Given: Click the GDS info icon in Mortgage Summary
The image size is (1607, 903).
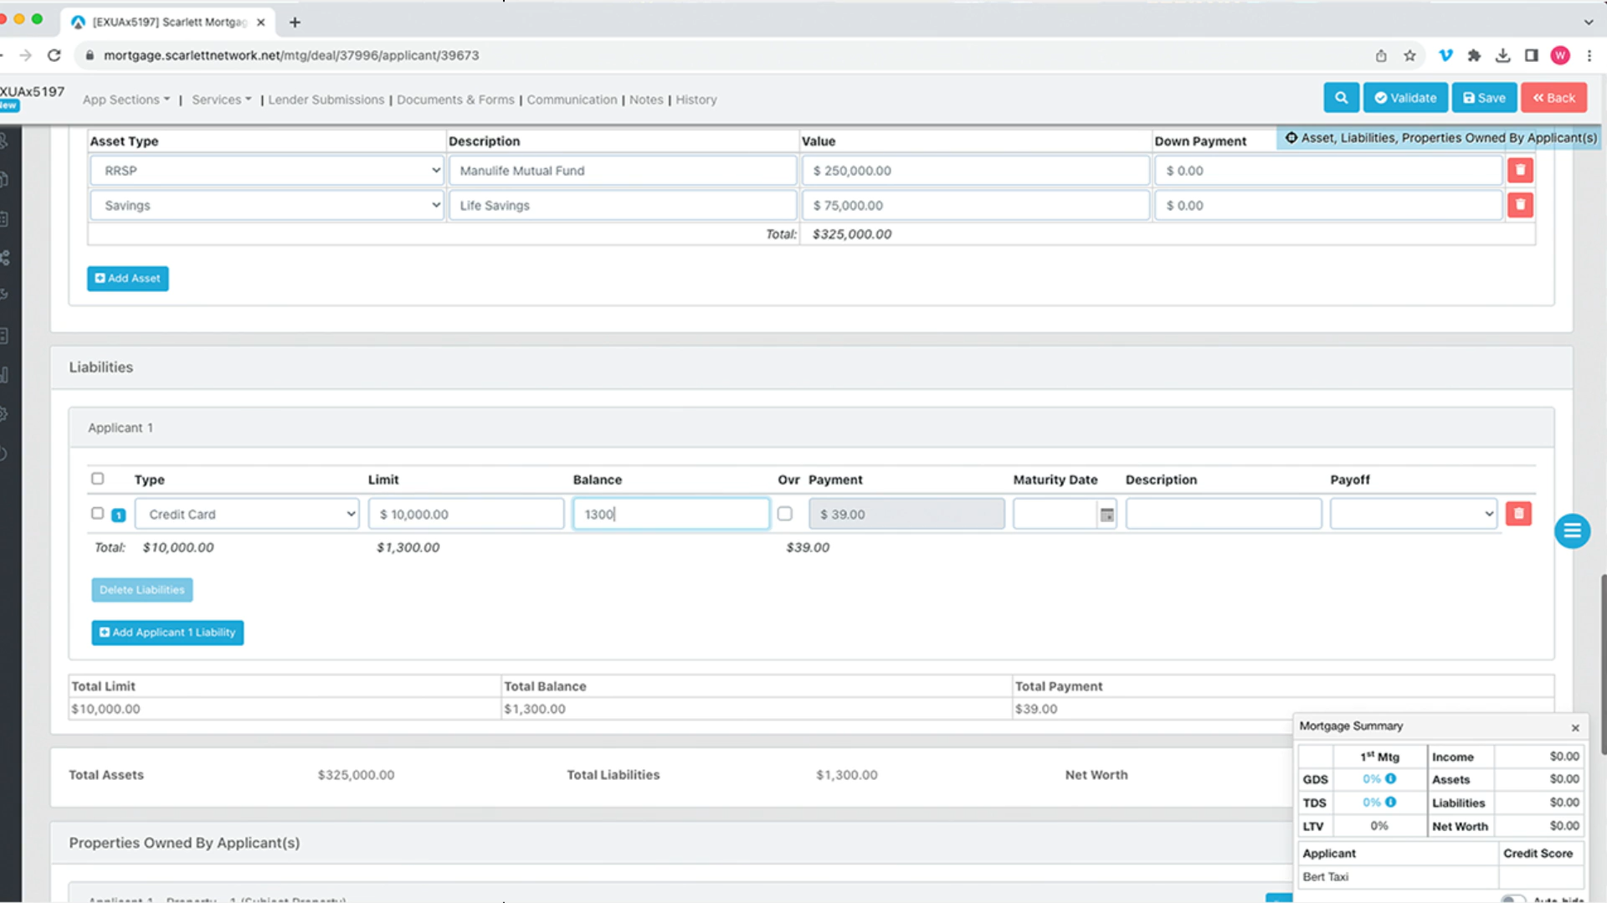Looking at the screenshot, I should (x=1391, y=779).
